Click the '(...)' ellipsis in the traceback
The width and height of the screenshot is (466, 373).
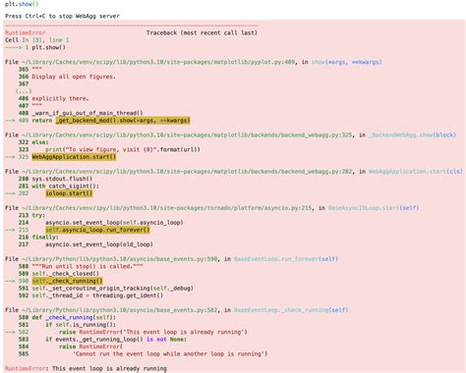24,91
